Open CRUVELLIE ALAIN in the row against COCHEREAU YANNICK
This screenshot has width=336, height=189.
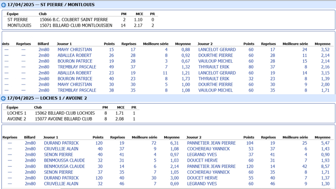61,149
